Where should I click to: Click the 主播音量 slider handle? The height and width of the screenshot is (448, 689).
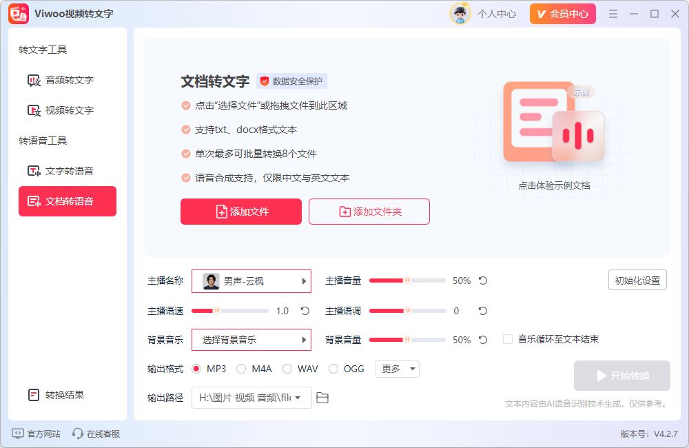click(x=407, y=281)
